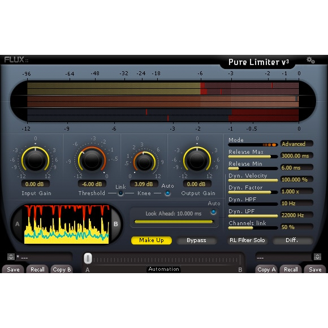Click the Advanced mode value field

click(297, 144)
